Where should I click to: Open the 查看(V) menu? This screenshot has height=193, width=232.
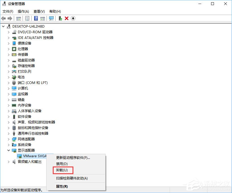(x=39, y=12)
